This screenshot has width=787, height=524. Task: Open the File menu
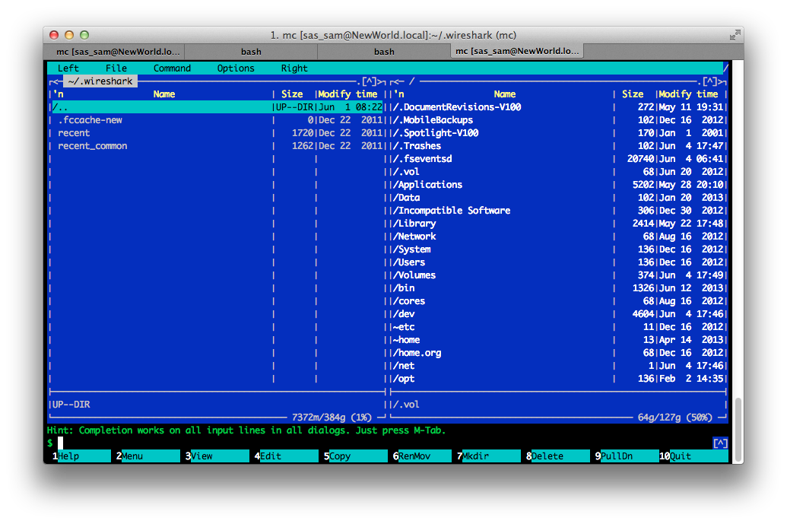point(116,68)
